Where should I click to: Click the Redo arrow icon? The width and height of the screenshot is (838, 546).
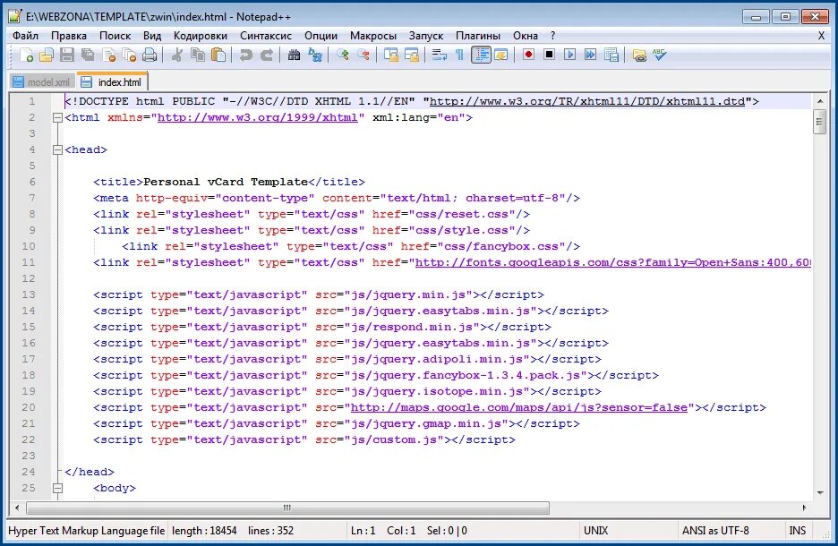[266, 55]
